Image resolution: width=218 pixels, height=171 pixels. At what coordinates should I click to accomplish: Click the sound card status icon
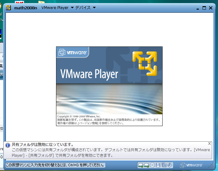click(170, 165)
